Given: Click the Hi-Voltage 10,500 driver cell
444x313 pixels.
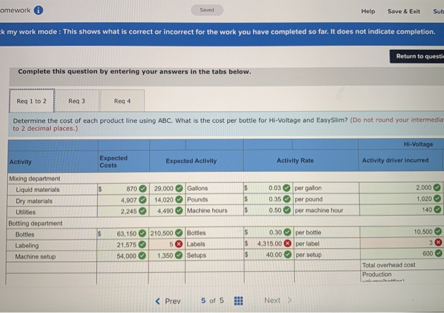Looking at the screenshot, I should (x=402, y=232).
